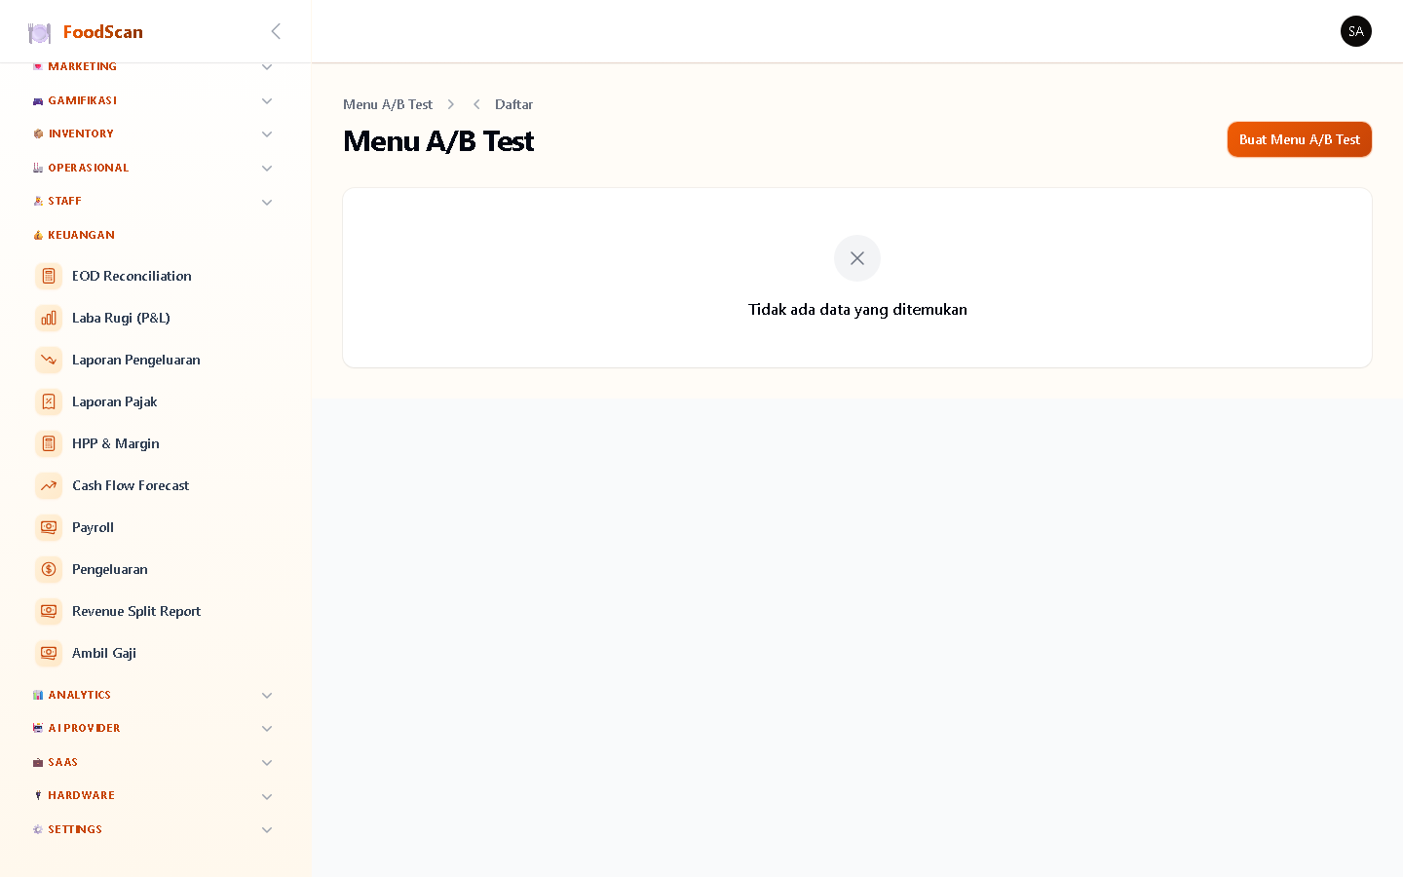
Task: Click the Analytics section emoji icon
Action: pyautogui.click(x=38, y=695)
